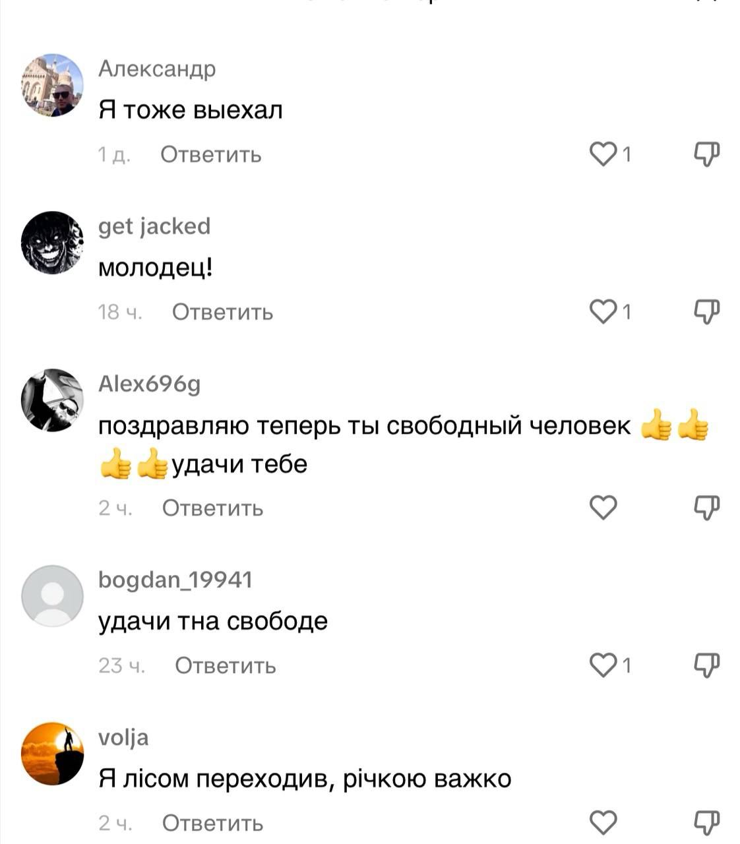740x844 pixels.
Task: Reply to get jacked's comment
Action: click(x=222, y=312)
